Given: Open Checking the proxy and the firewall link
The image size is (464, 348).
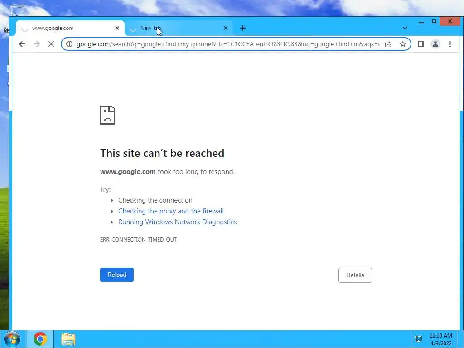Looking at the screenshot, I should (x=171, y=211).
